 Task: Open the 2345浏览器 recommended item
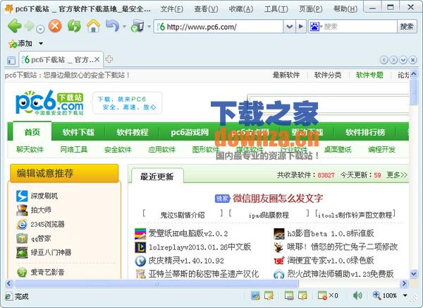pos(47,224)
